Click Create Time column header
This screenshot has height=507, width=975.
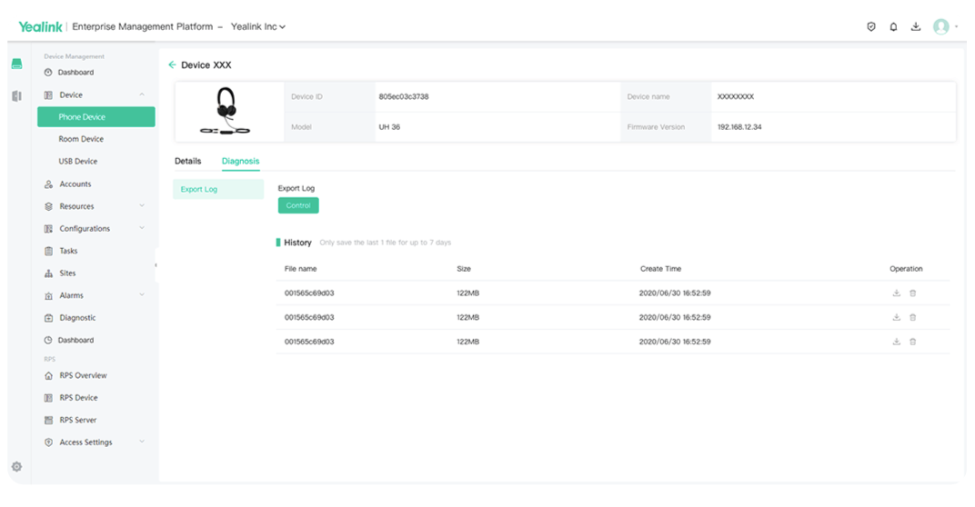tap(661, 269)
